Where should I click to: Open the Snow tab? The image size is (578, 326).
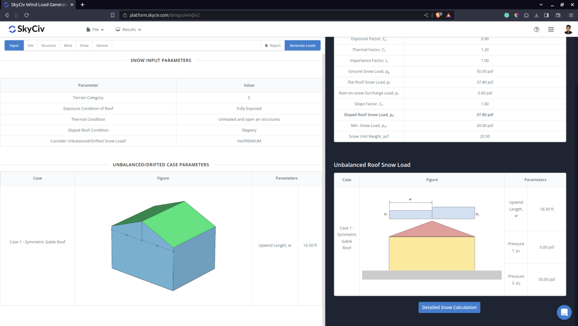pos(83,45)
